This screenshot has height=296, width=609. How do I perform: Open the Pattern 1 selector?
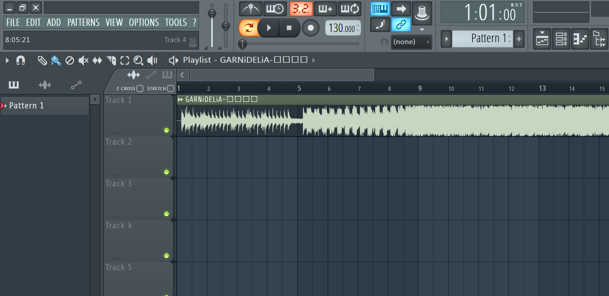(483, 39)
